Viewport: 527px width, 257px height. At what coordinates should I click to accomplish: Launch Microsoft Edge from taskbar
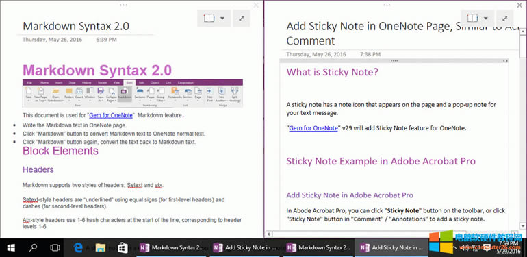coord(78,247)
